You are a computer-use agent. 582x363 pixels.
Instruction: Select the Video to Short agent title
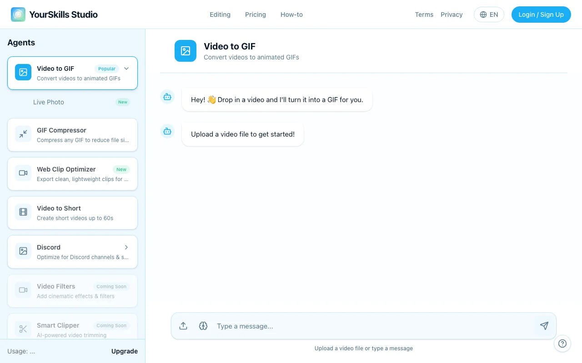59,208
